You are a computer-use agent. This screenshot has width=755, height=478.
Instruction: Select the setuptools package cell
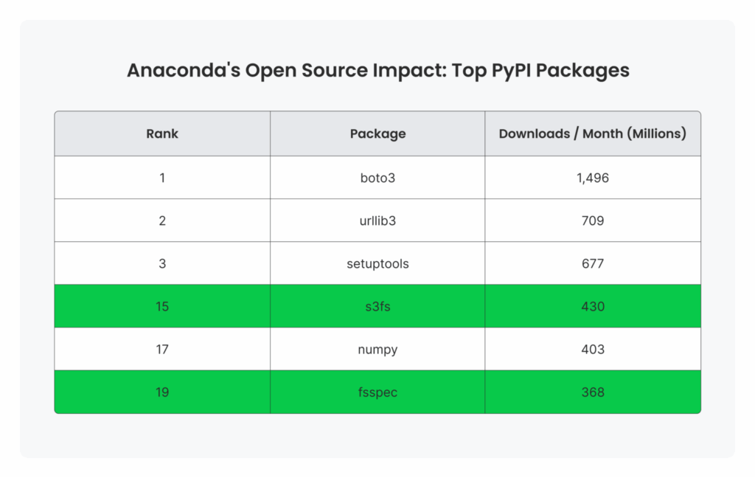click(377, 263)
